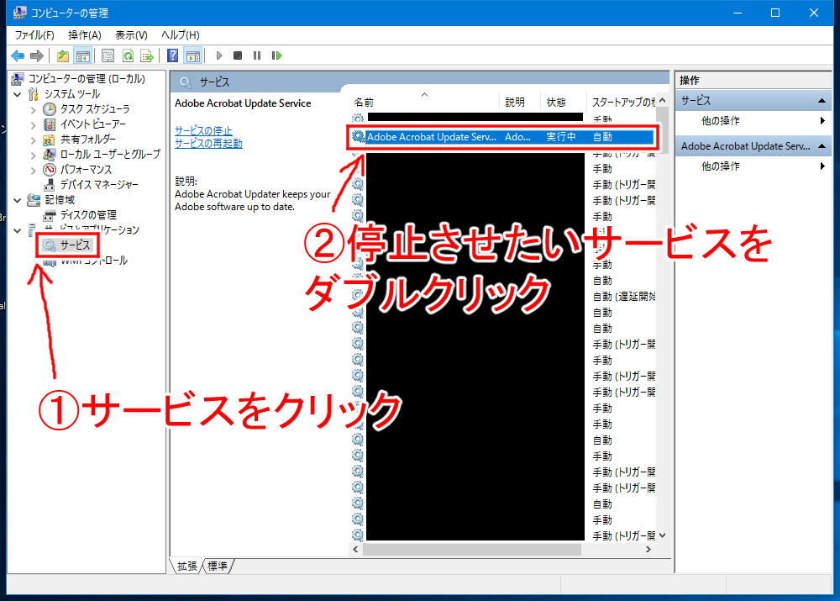Go up one level with folder icon
Screen dimensions: 840x601
click(63, 55)
